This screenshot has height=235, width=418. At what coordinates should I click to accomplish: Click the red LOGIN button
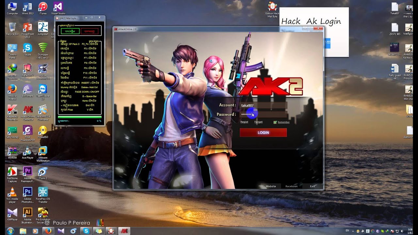pos(263,133)
